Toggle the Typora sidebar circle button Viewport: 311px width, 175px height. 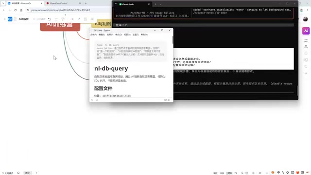click(x=92, y=100)
